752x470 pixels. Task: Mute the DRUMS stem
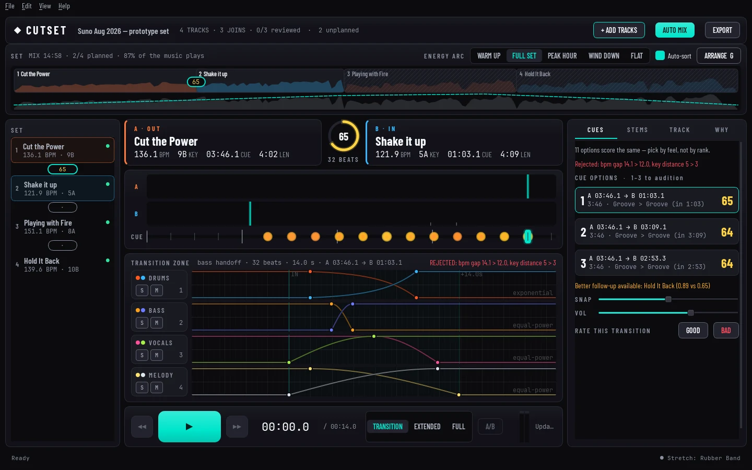tap(157, 290)
